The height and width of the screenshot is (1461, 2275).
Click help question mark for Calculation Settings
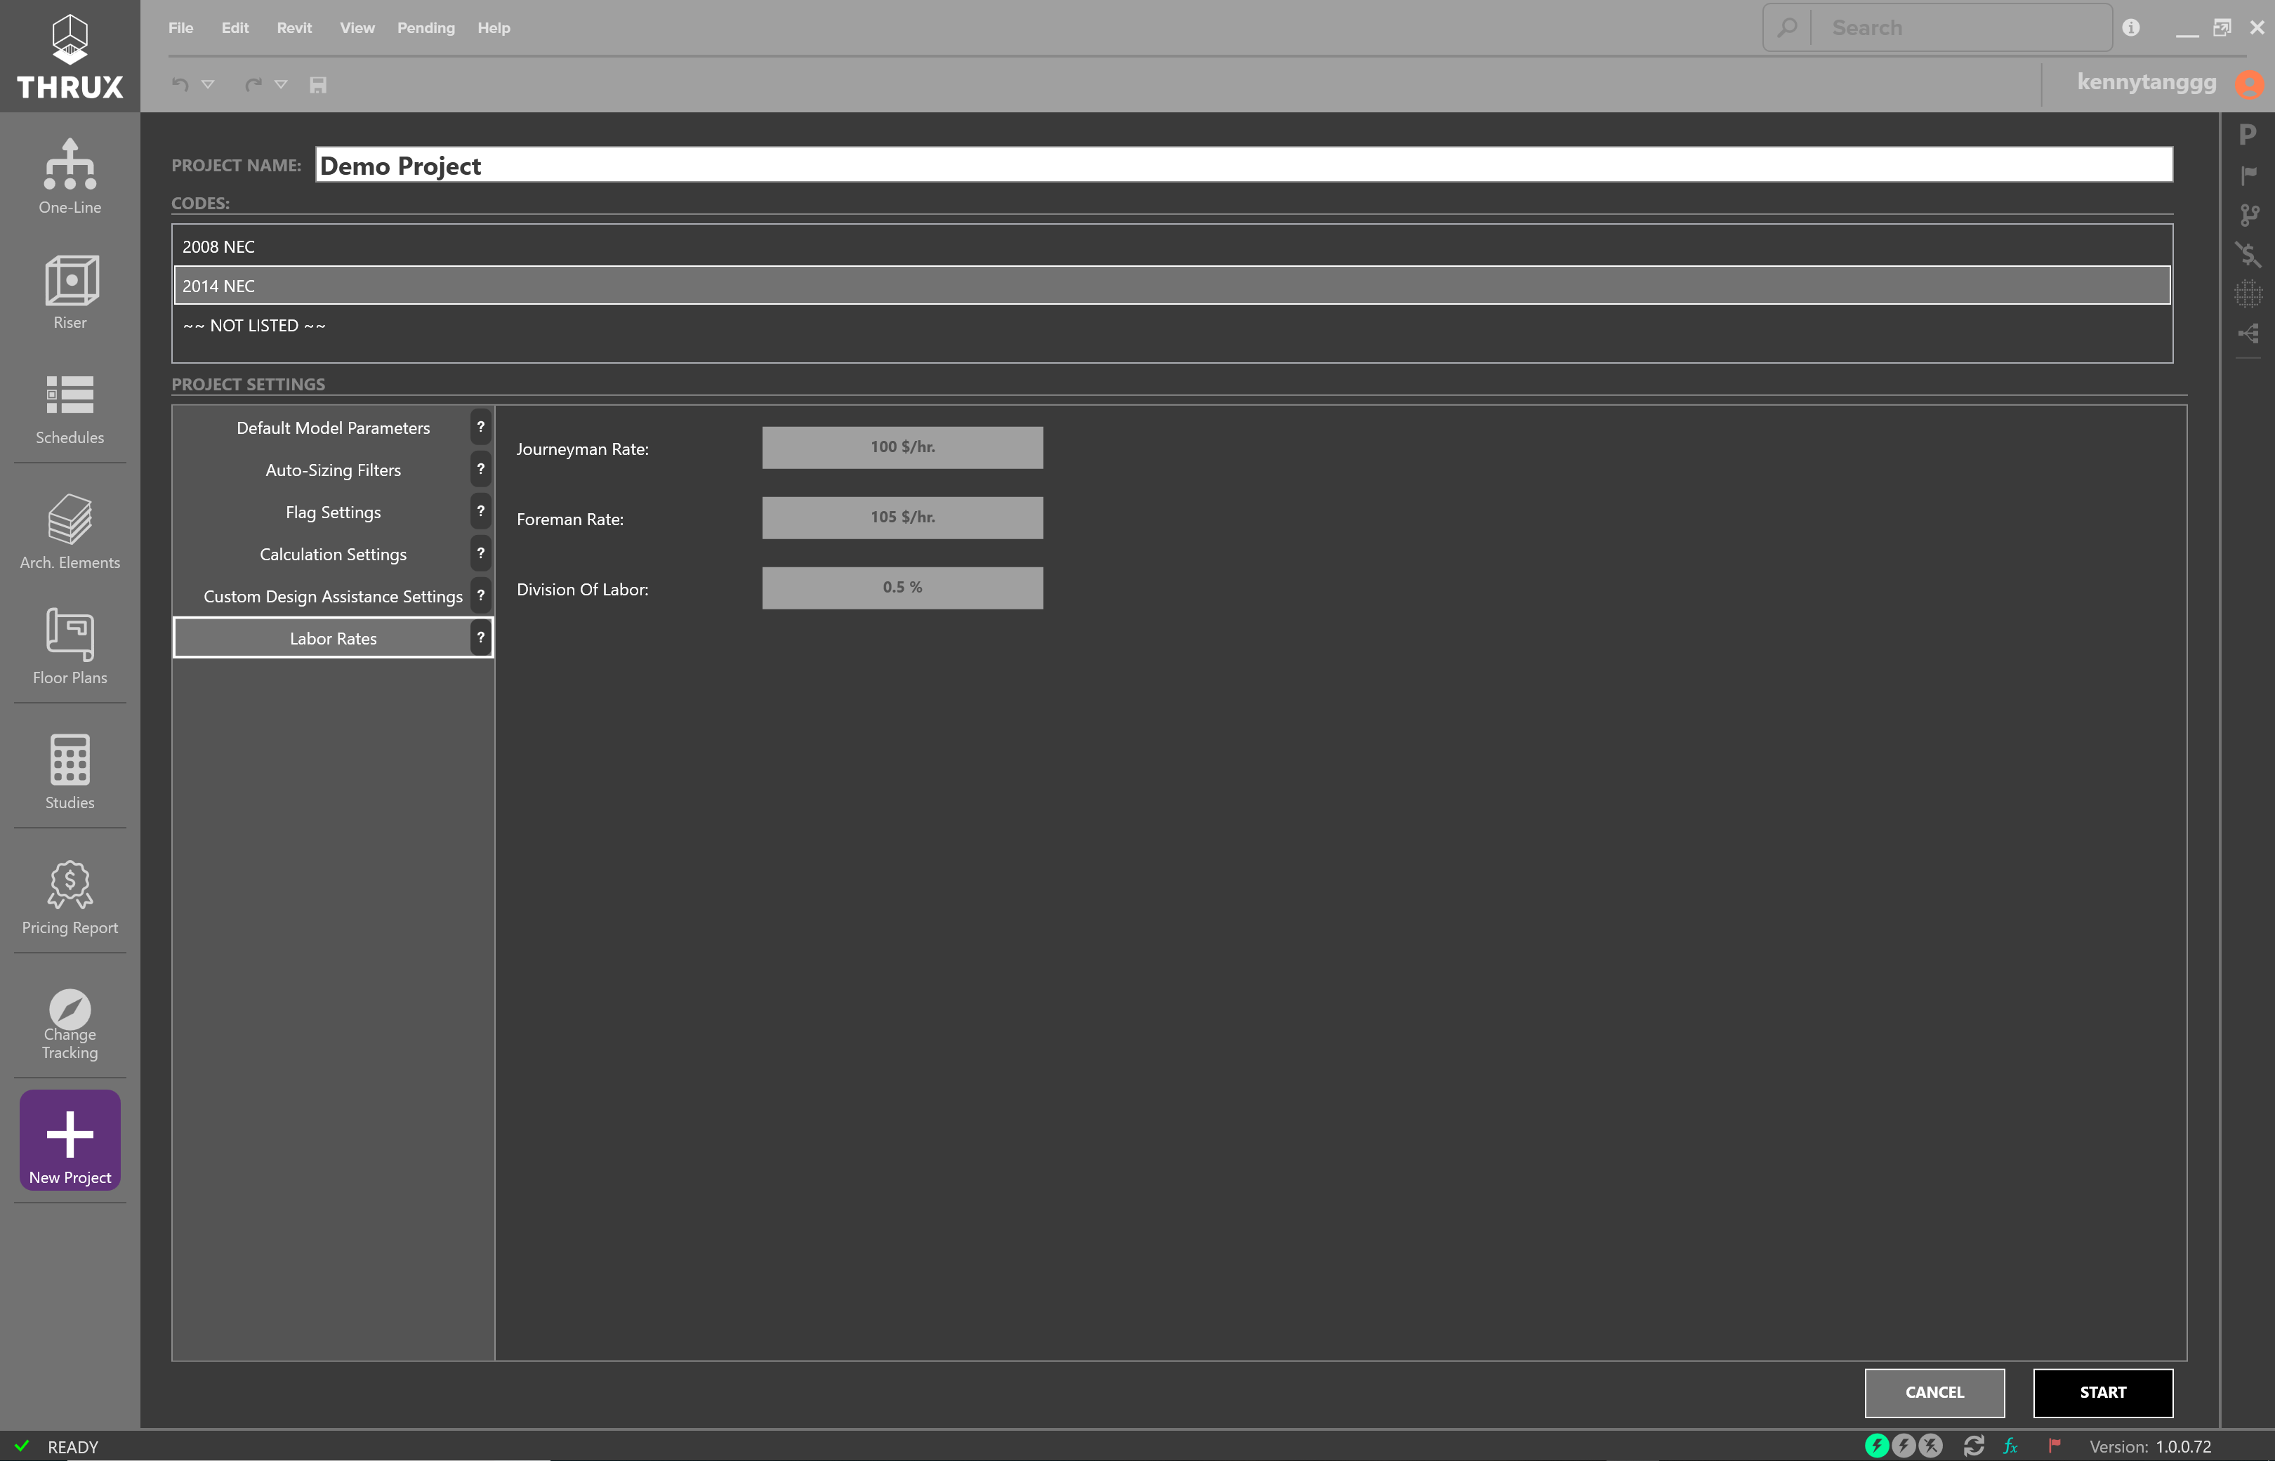[x=481, y=553]
